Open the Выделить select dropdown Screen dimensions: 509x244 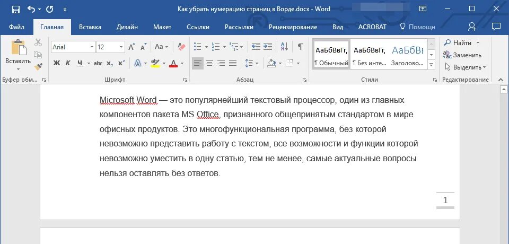tap(465, 67)
